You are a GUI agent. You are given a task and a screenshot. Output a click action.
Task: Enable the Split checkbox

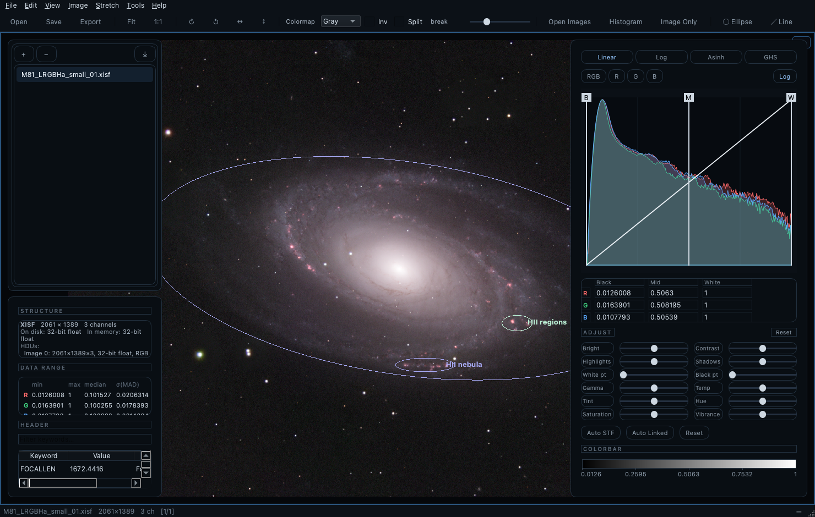coord(400,22)
